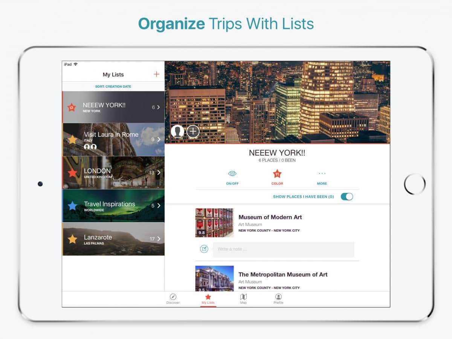Open The Metropolitan Museum of Art title
This screenshot has height=339, width=452.
tap(283, 275)
